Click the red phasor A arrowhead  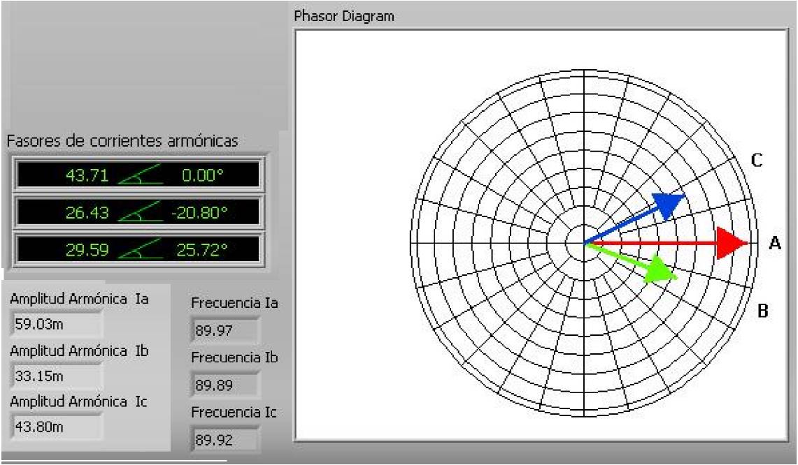click(733, 243)
